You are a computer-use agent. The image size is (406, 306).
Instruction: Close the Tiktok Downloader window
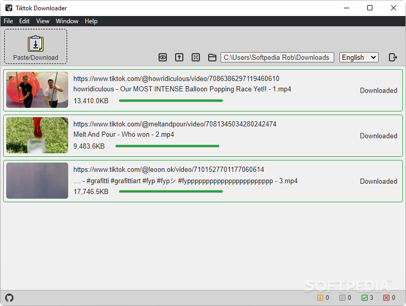(394, 8)
